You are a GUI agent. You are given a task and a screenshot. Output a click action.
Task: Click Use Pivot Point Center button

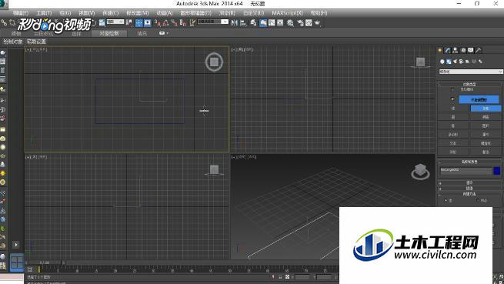129,22
